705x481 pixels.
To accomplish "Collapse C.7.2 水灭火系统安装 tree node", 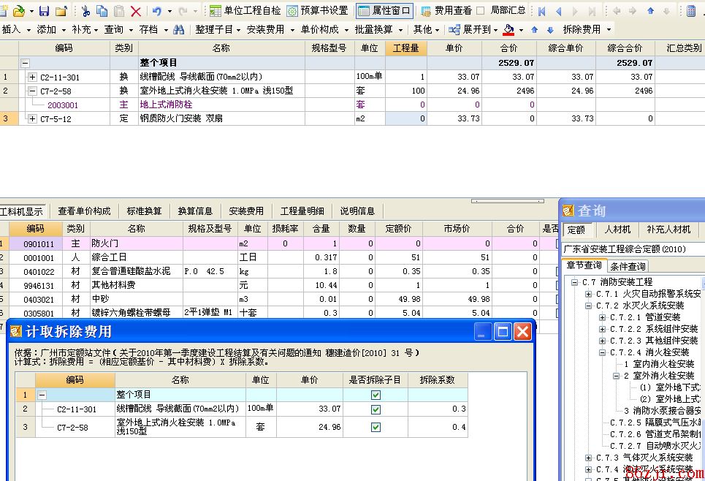I will [589, 306].
